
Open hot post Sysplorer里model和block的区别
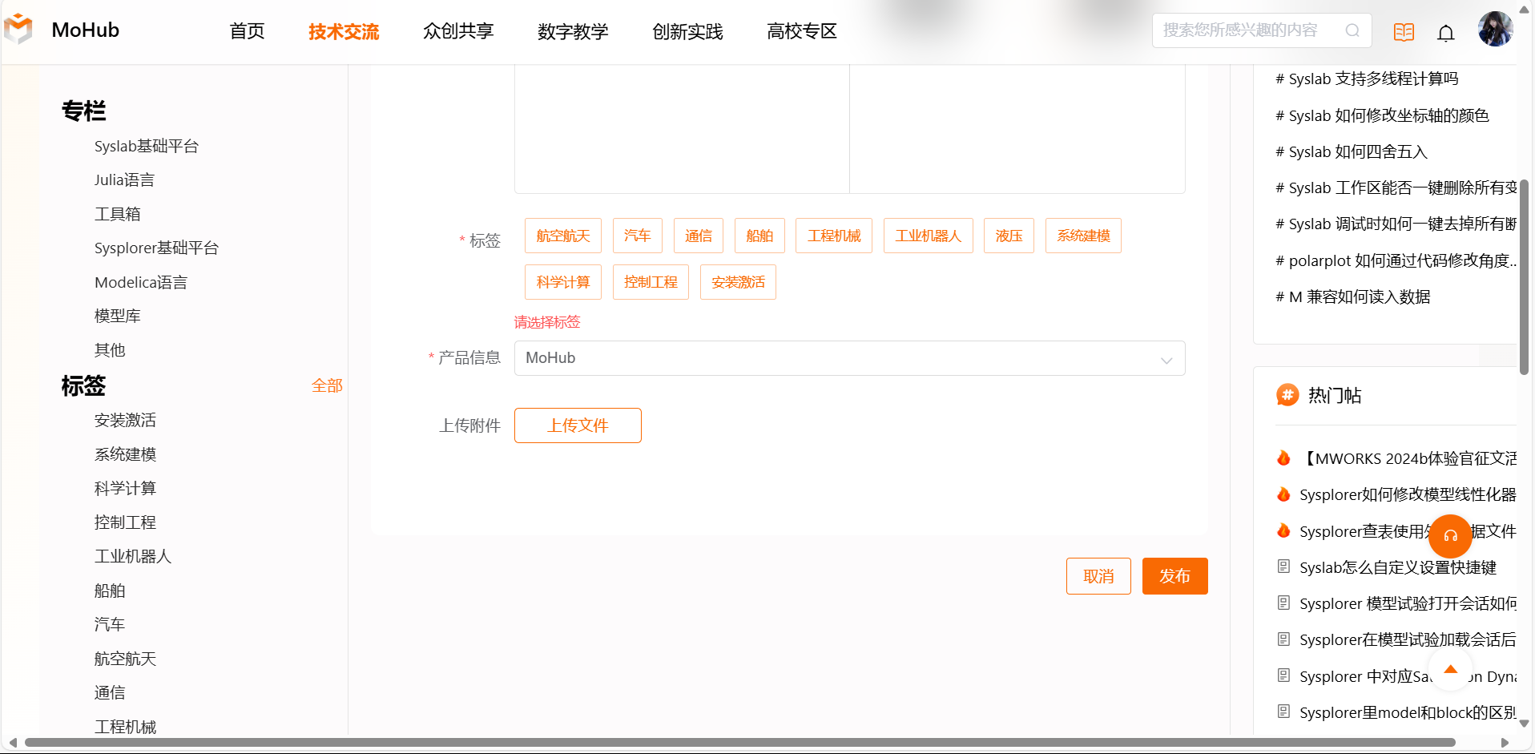(1408, 712)
